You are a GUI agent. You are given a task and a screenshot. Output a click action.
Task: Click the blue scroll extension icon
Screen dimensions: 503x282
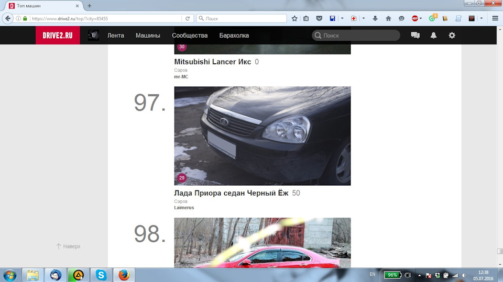(458, 19)
